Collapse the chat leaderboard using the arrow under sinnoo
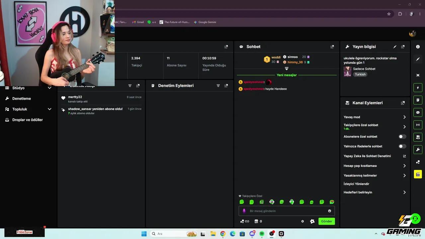The width and height of the screenshot is (425, 239). click(x=287, y=68)
